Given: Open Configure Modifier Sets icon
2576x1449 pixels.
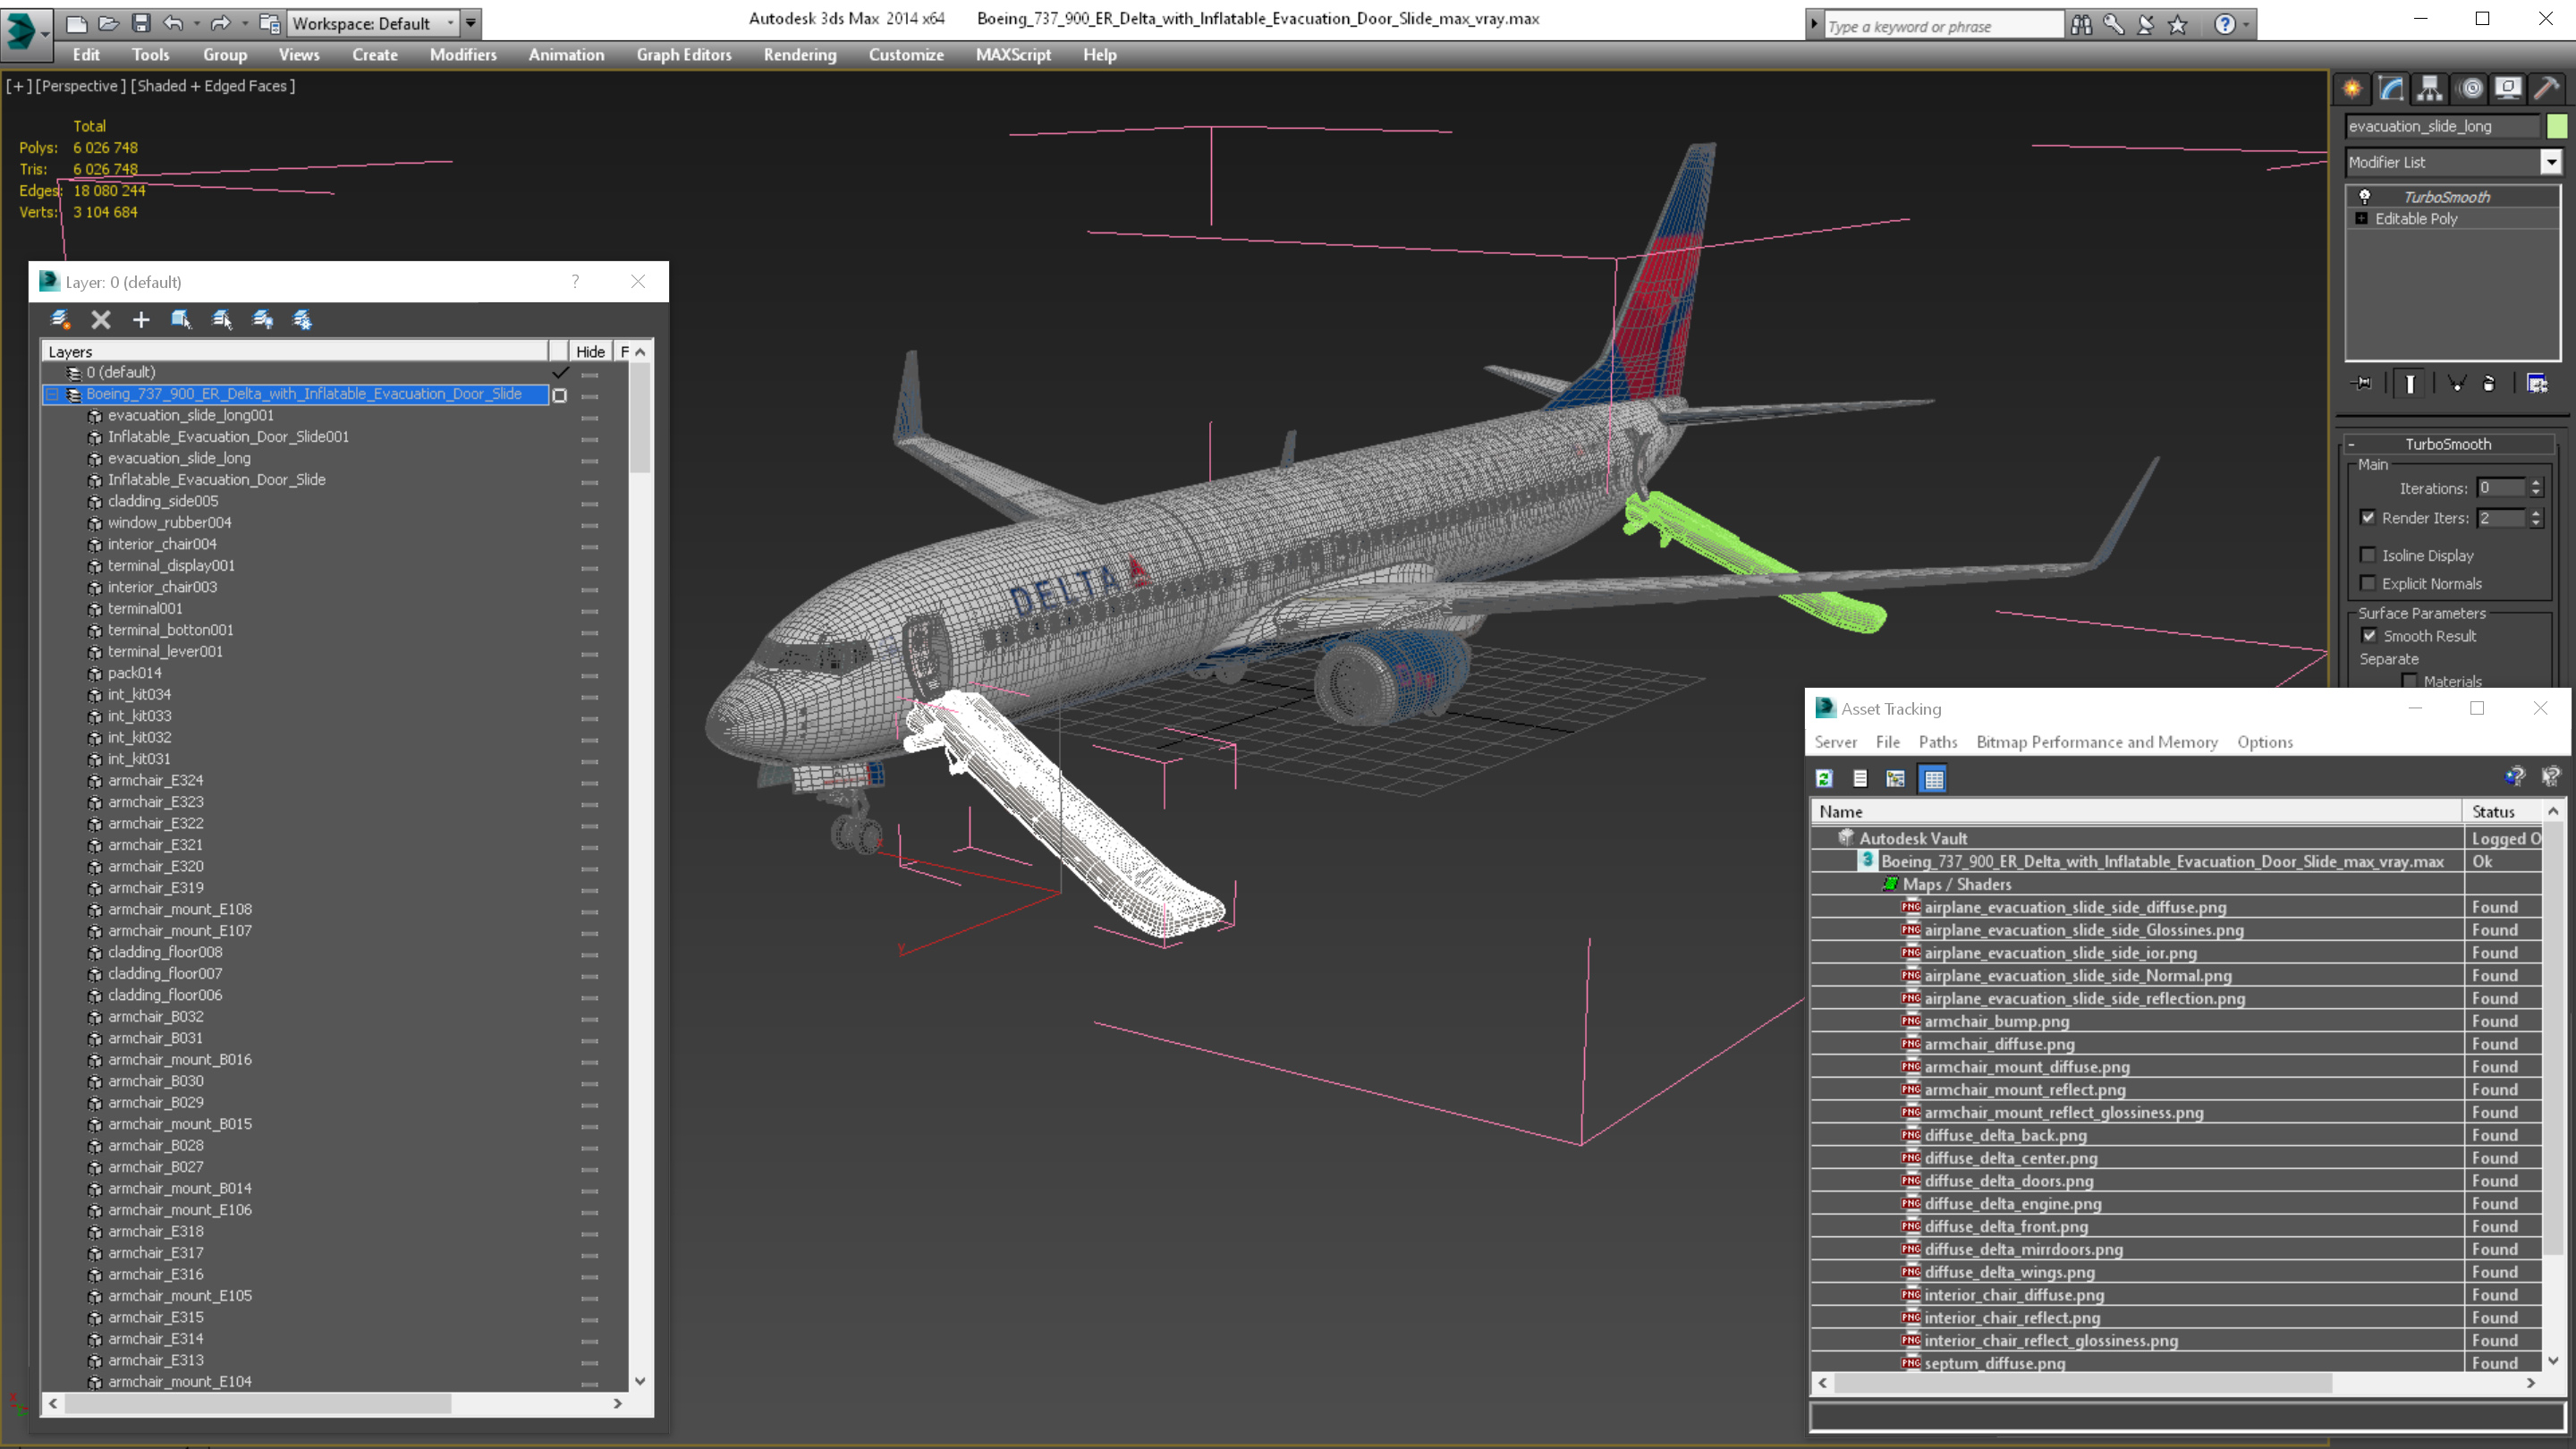Looking at the screenshot, I should click(x=2537, y=384).
